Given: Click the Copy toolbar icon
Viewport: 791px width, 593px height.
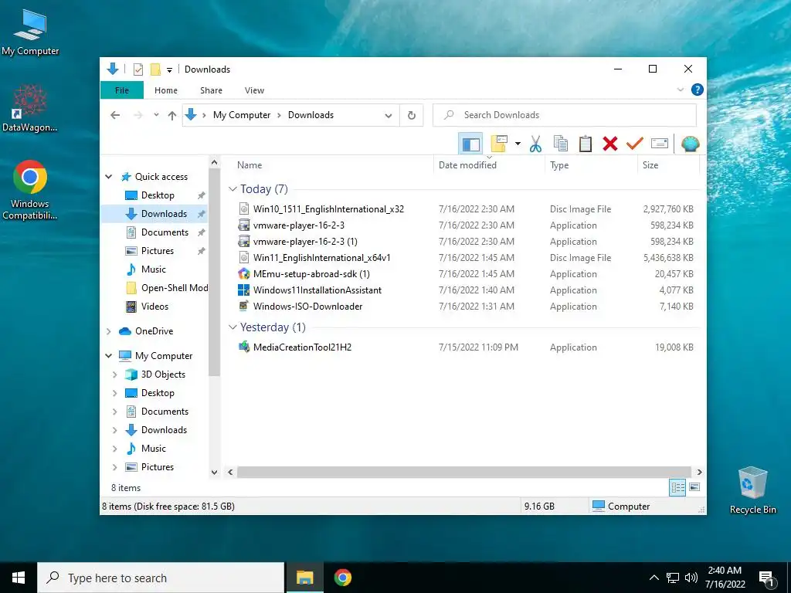Looking at the screenshot, I should (561, 144).
